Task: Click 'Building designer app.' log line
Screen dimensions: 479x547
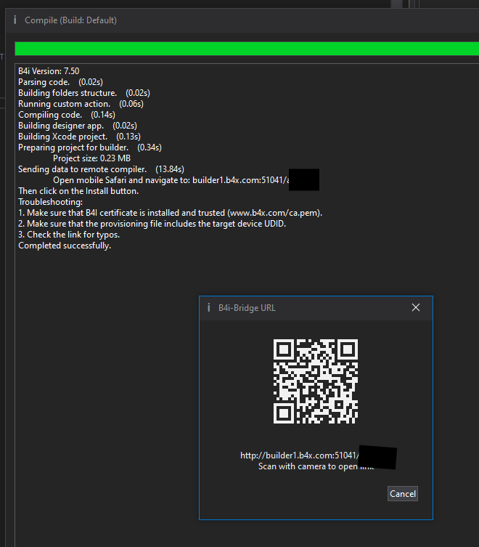Action: [x=78, y=125]
